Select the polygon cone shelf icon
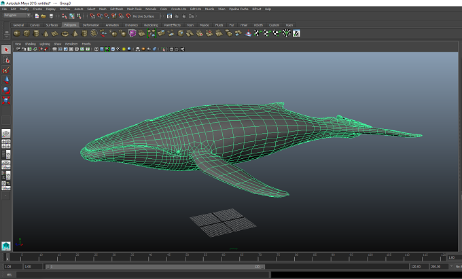The image size is (462, 279). coord(46,33)
